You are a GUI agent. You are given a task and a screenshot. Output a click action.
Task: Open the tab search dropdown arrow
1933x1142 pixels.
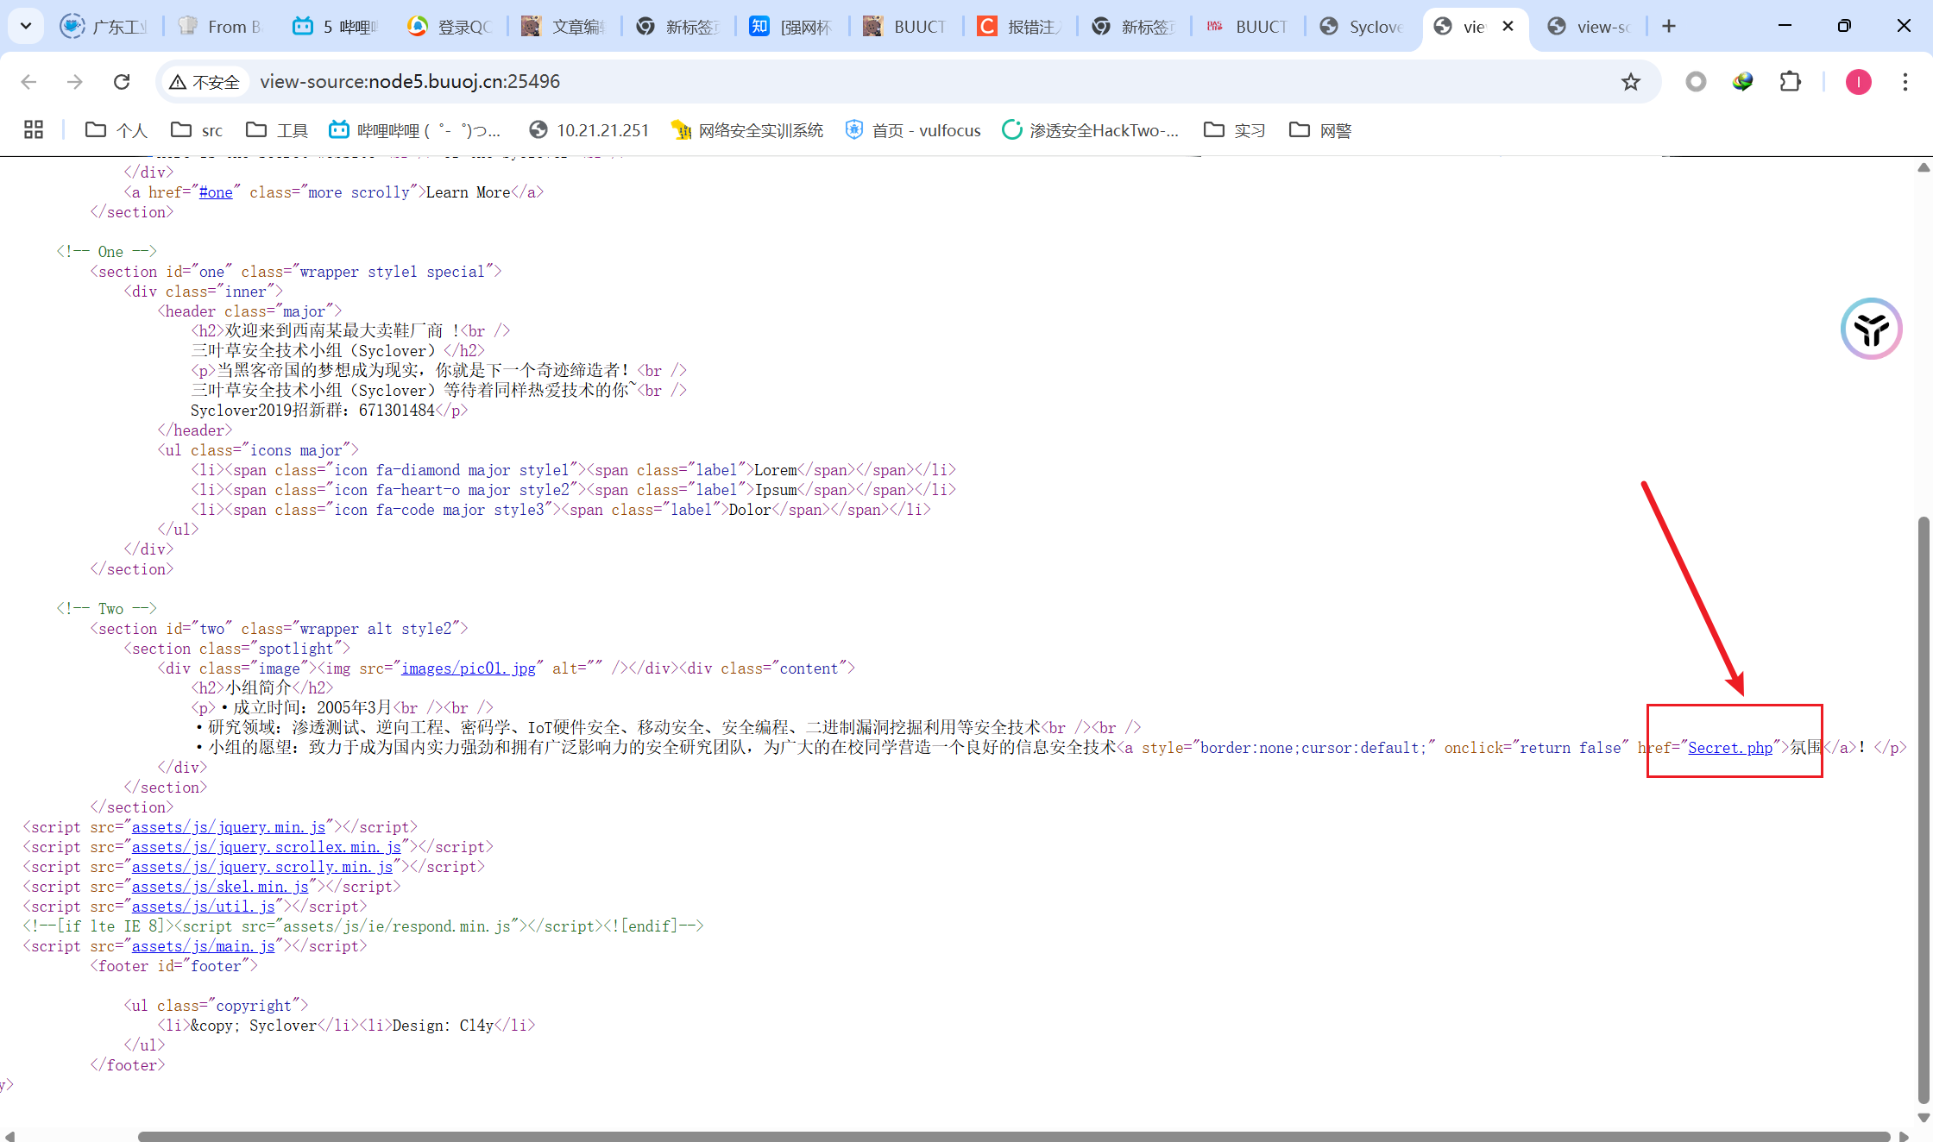tap(26, 26)
